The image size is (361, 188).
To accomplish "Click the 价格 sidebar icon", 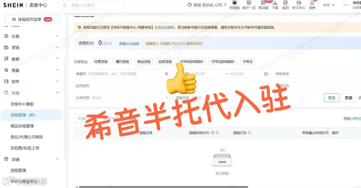I will (x=6, y=36).
